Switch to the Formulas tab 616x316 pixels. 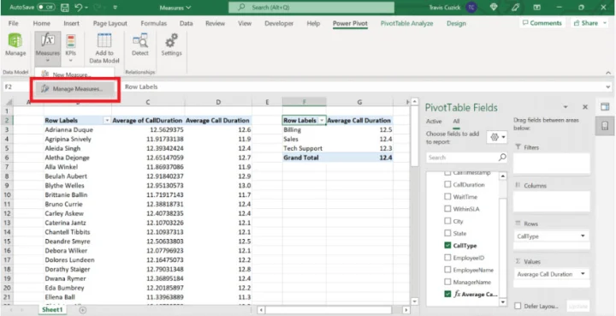tap(154, 23)
